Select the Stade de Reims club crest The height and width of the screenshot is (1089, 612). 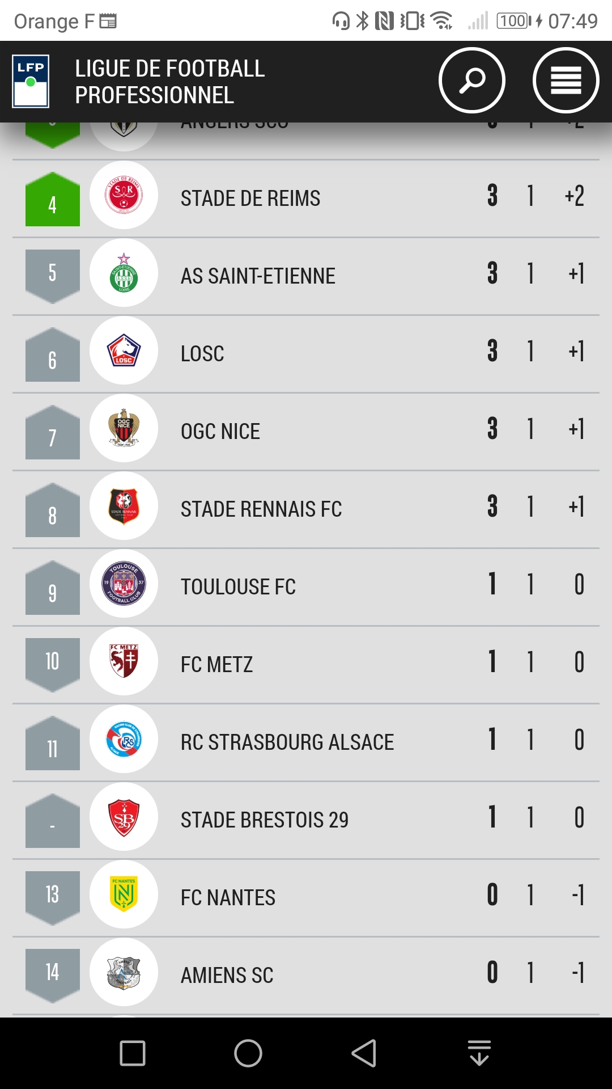124,195
